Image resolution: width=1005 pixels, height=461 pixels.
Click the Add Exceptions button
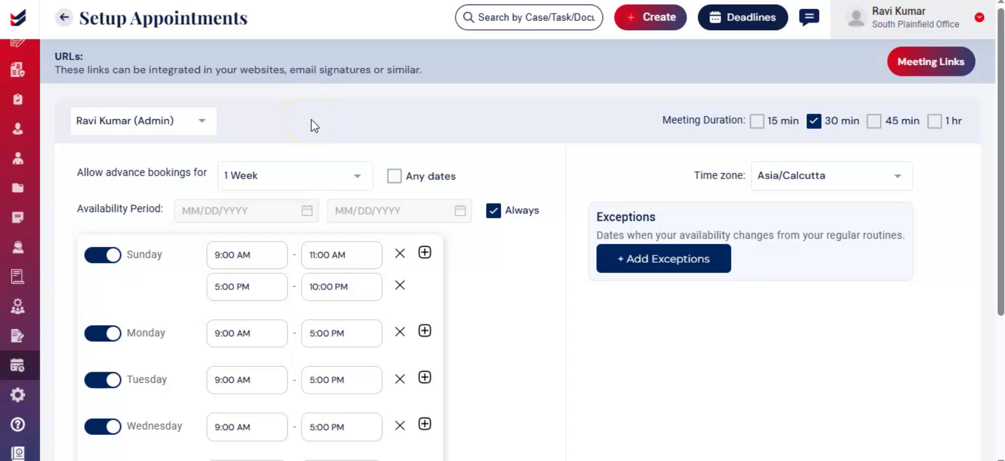[663, 259]
